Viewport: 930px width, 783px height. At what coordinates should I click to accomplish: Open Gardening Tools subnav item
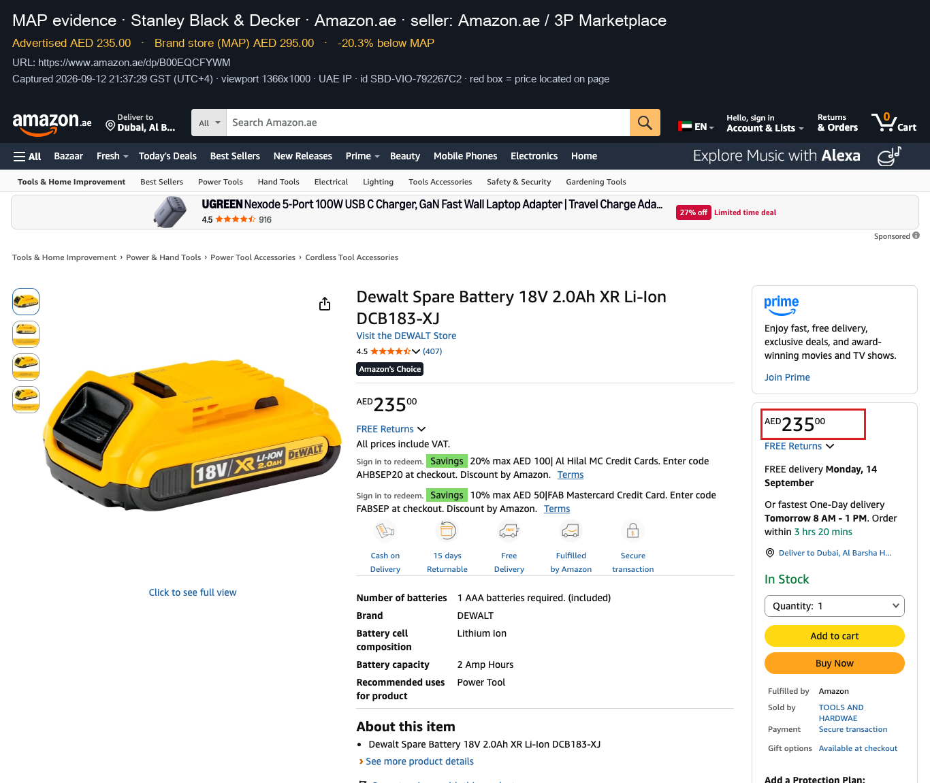(x=596, y=182)
